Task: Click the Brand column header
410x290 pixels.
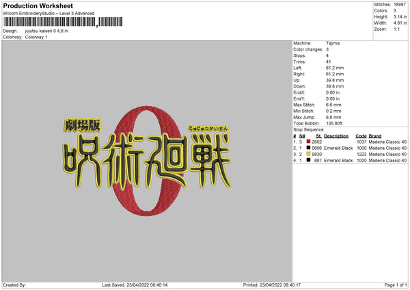Action: pyautogui.click(x=375, y=136)
